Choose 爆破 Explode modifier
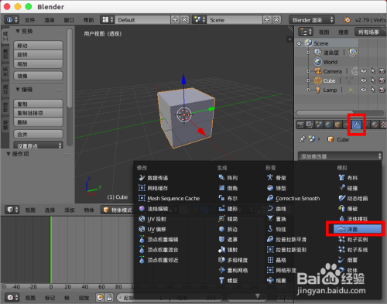 [348, 208]
